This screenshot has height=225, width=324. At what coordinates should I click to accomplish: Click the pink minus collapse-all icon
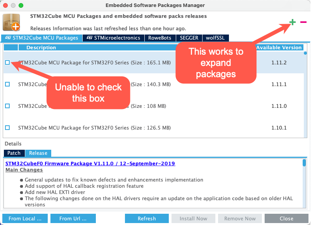point(303,22)
